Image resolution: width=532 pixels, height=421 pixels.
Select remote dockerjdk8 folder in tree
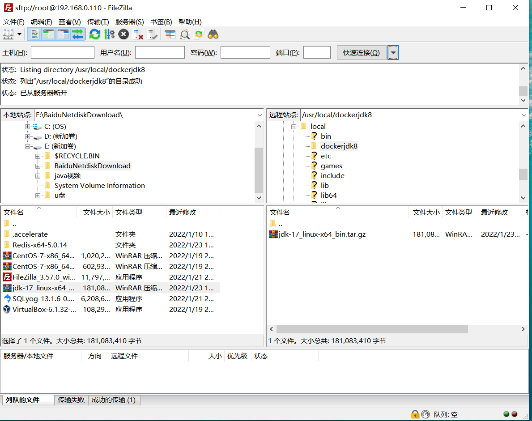click(x=339, y=146)
